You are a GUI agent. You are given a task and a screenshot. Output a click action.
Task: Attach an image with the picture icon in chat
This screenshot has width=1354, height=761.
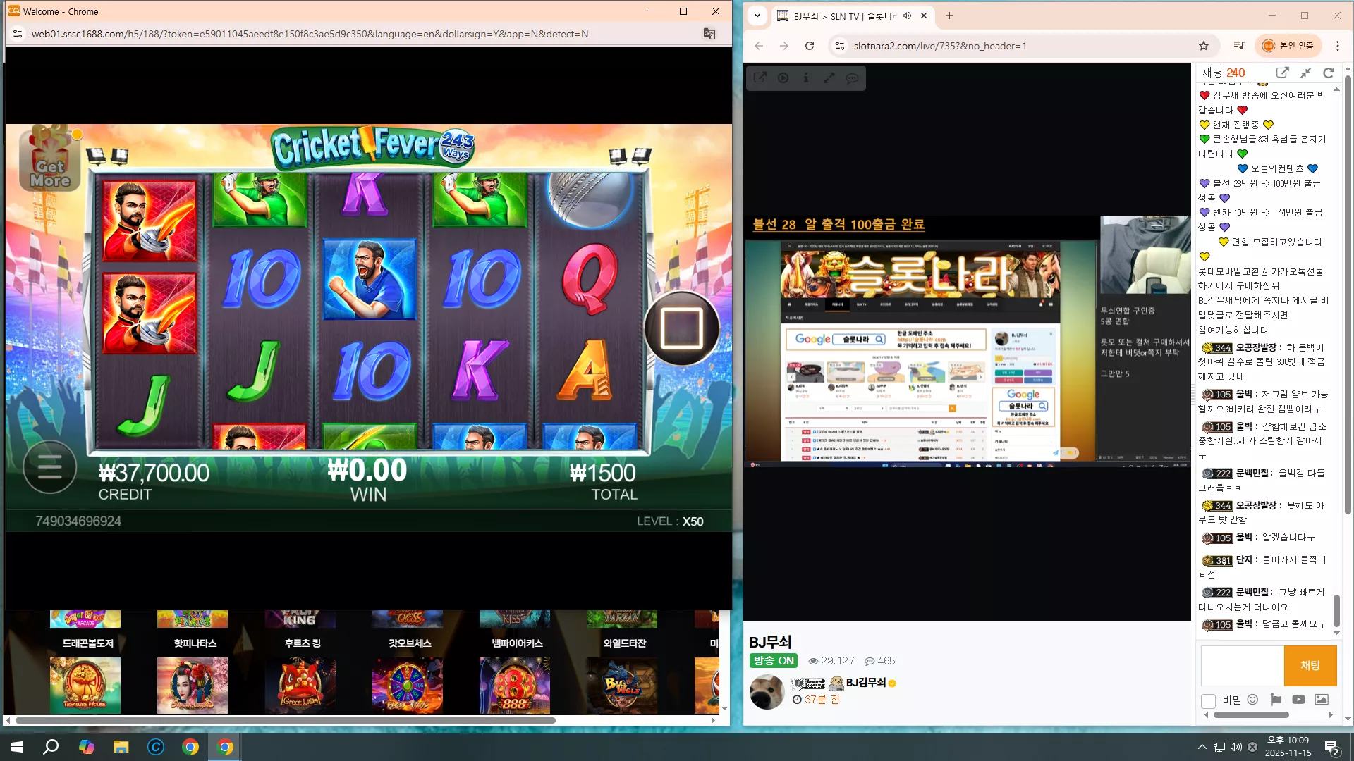click(1322, 700)
